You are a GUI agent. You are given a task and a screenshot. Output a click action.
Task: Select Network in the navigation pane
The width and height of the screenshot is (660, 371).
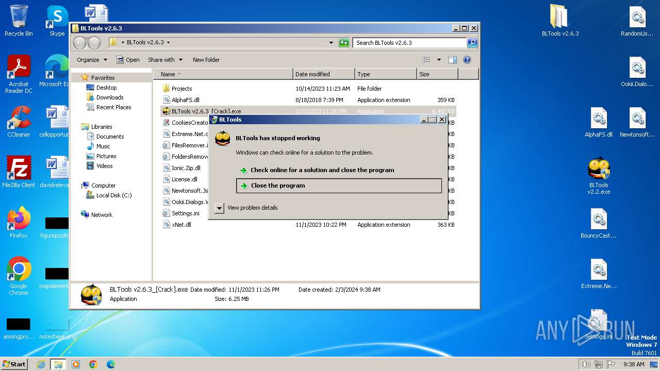[102, 215]
